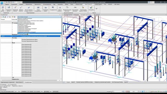Select the highlighted Экспликация оборудования entry

(x=39, y=33)
